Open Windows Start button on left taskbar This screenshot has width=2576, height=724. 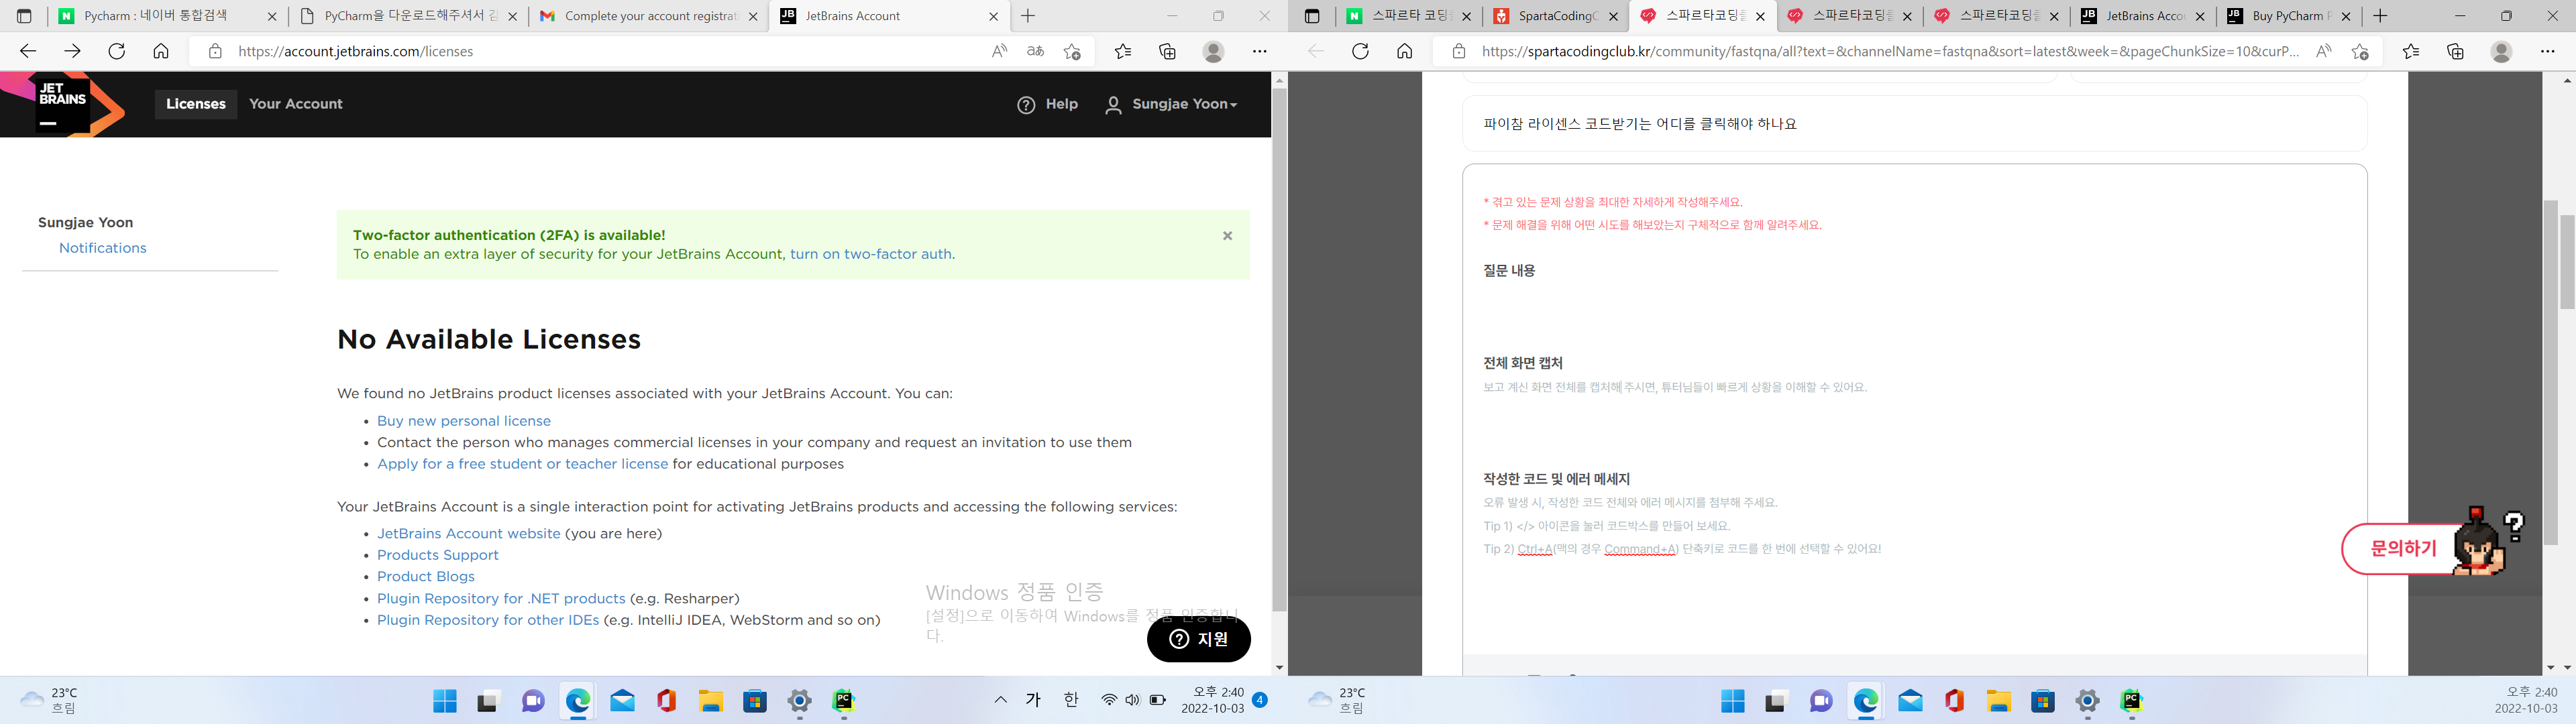tap(445, 701)
